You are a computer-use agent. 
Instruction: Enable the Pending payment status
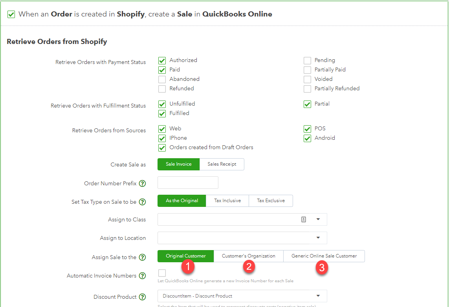307,61
